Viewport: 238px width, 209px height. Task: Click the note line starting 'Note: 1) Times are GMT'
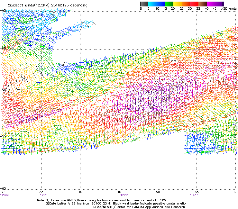click(x=102, y=200)
